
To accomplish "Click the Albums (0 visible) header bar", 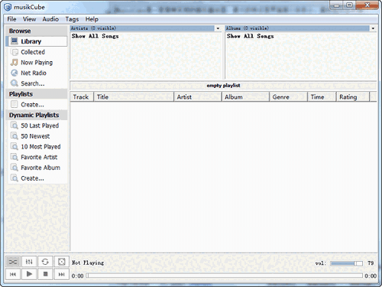I will point(297,28).
